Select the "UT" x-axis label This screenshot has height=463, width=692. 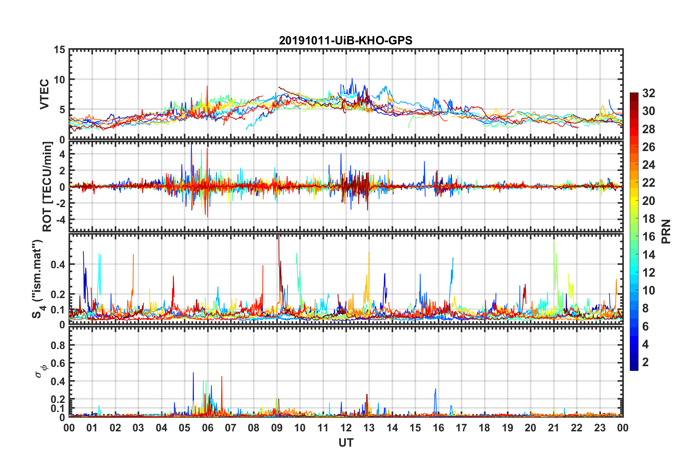346,443
